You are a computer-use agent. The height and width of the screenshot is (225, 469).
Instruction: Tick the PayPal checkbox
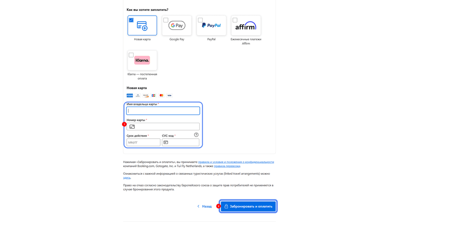[200, 20]
